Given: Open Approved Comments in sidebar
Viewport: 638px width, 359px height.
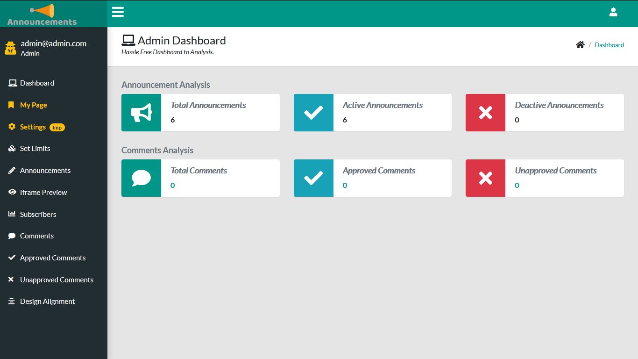Looking at the screenshot, I should coord(54,258).
